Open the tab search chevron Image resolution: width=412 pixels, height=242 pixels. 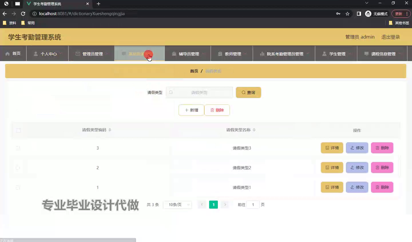point(367,3)
